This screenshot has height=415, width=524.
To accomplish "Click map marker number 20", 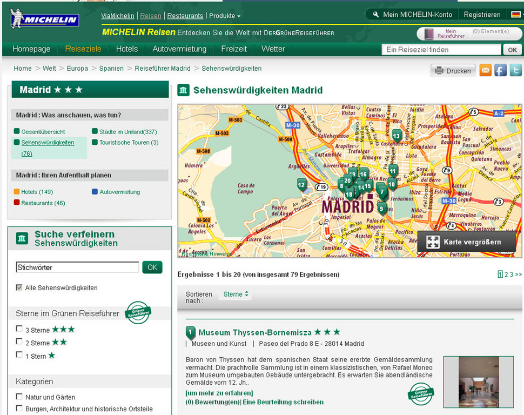I will [347, 180].
